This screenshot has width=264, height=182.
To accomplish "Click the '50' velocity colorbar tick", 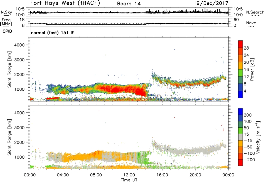I will click(247, 128).
